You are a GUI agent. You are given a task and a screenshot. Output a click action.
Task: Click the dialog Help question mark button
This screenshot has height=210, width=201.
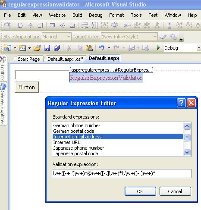181,103
